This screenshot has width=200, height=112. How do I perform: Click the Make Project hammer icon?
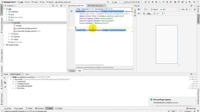click(108, 2)
